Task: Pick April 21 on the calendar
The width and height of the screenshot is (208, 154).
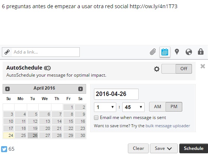Action: tap(57, 128)
